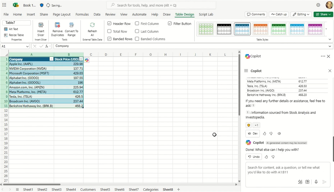The image size is (334, 192).
Task: Select the green table style swatch
Action: [279, 29]
